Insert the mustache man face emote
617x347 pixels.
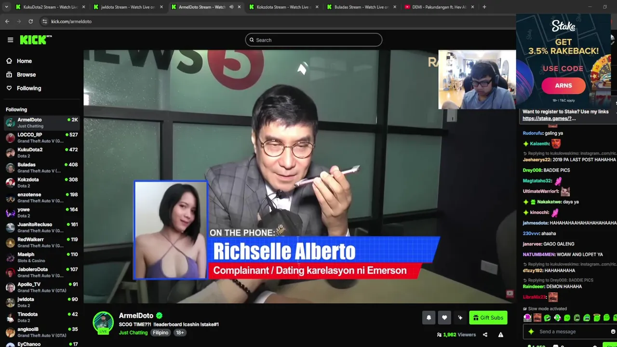coord(537,318)
